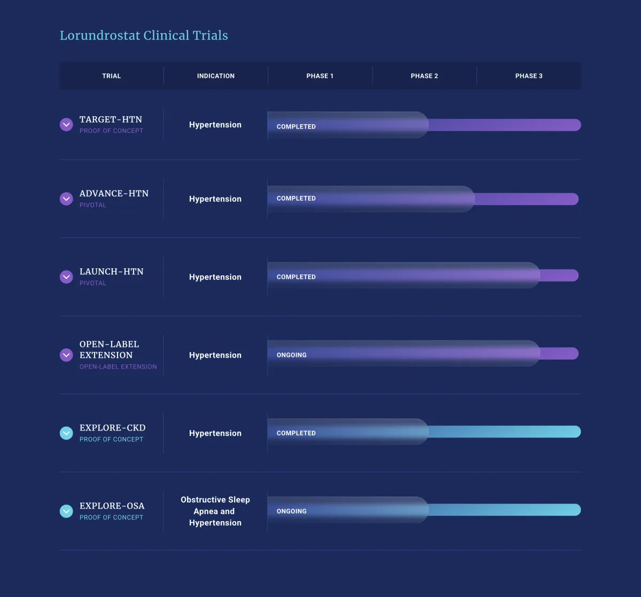Click the LAUNCH-HTN trial name
The image size is (641, 597).
[111, 272]
